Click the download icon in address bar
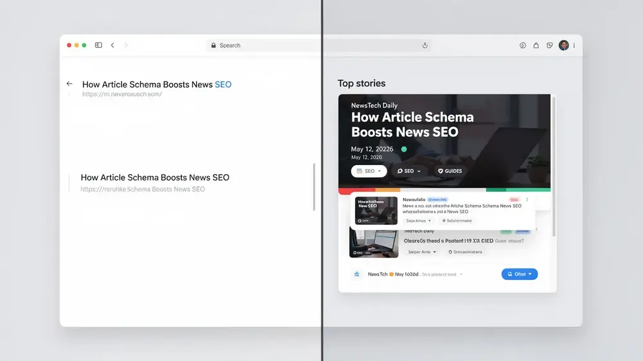This screenshot has height=361, width=643. (425, 45)
